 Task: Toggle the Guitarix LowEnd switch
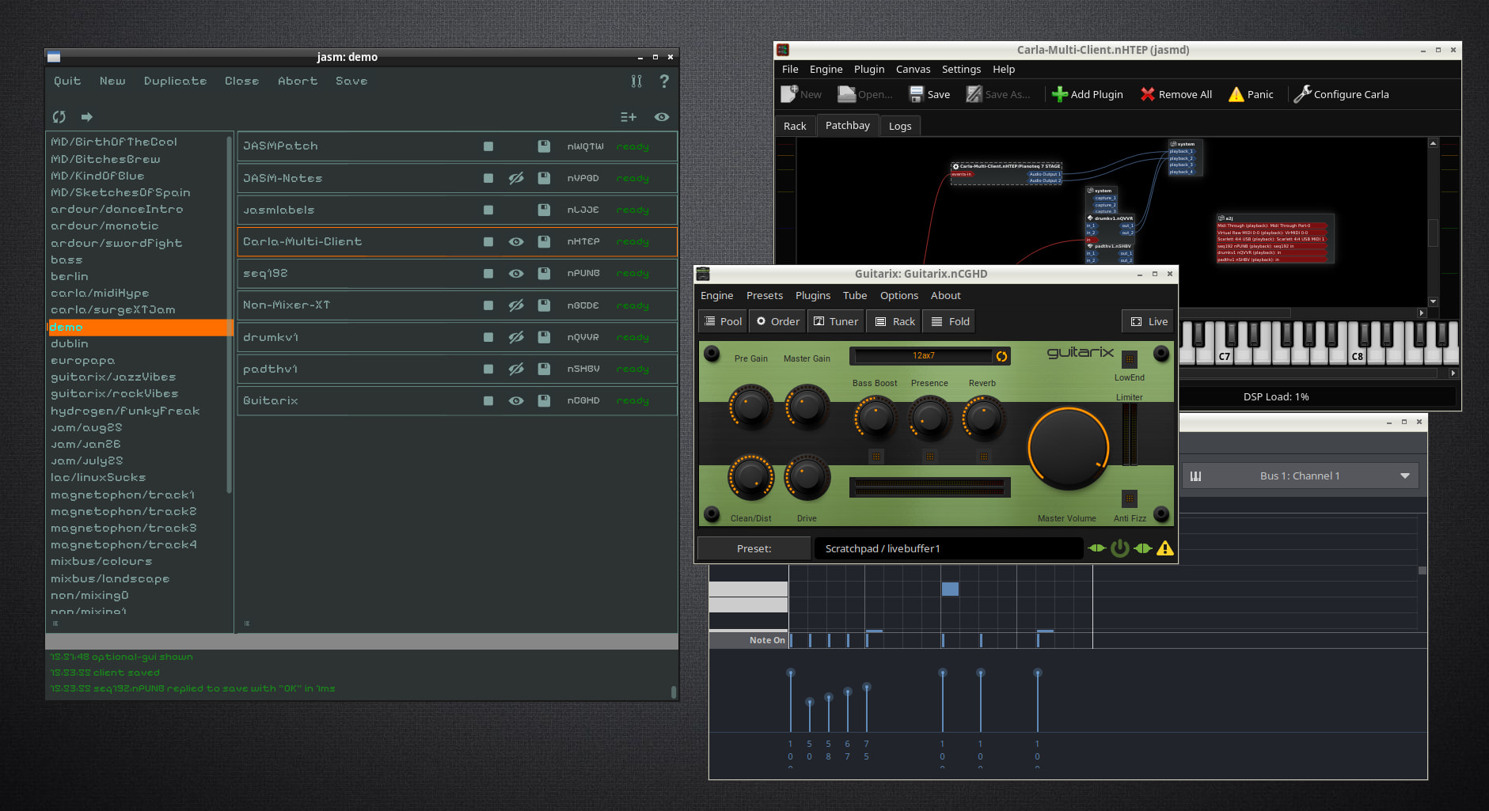(x=1130, y=360)
